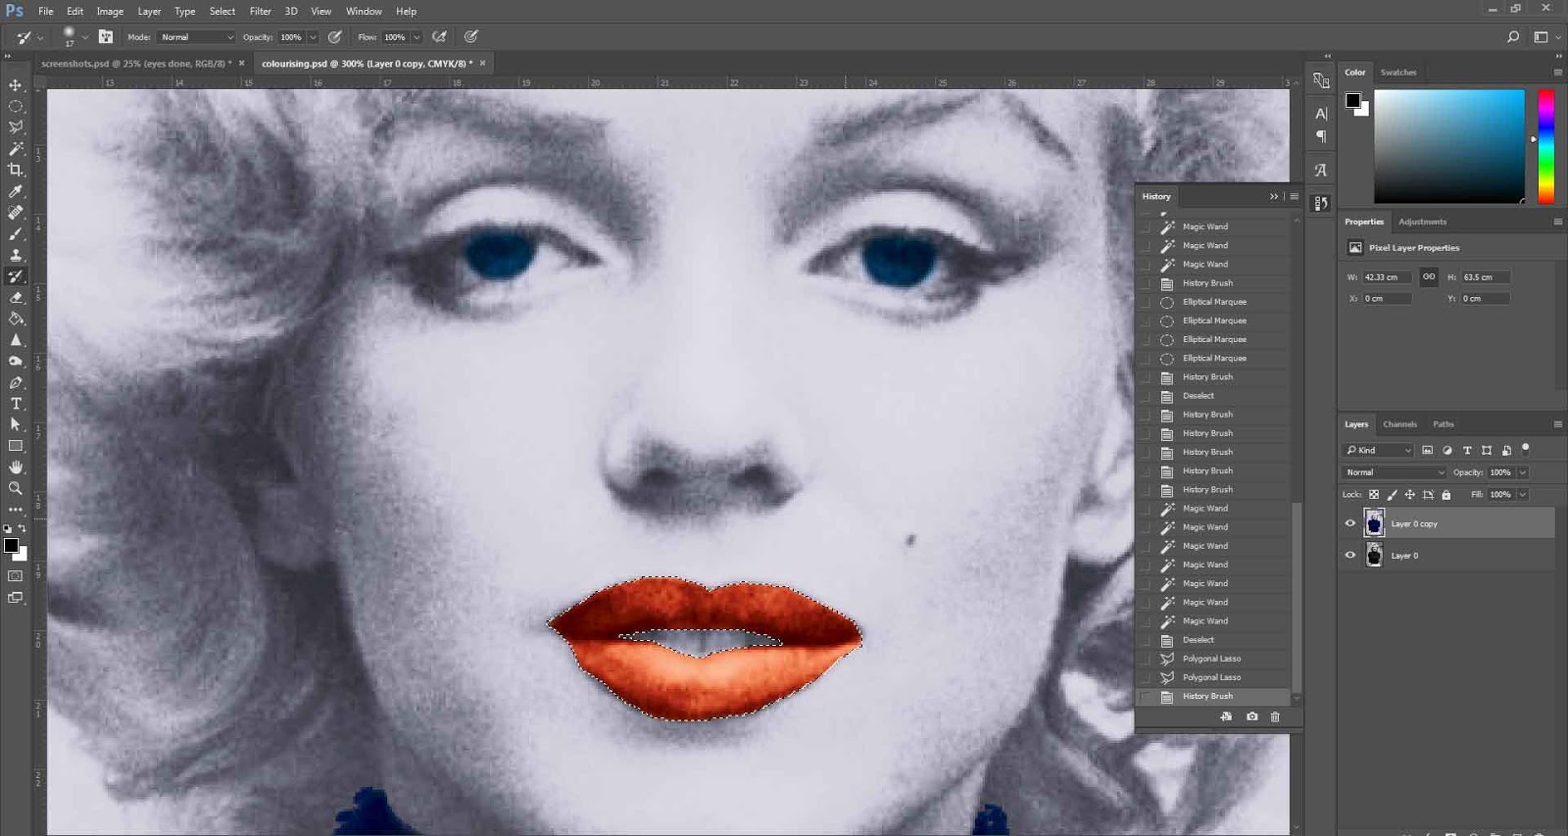Screen dimensions: 1568x836
Task: Select the Horizontal Type tool
Action: pyautogui.click(x=16, y=404)
